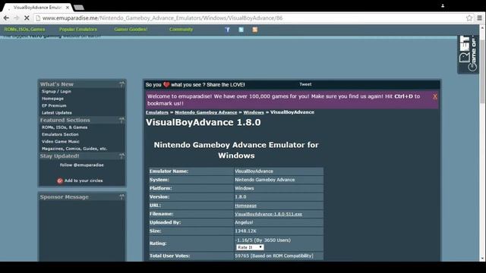Open the Popular Emulators menu

pyautogui.click(x=78, y=30)
